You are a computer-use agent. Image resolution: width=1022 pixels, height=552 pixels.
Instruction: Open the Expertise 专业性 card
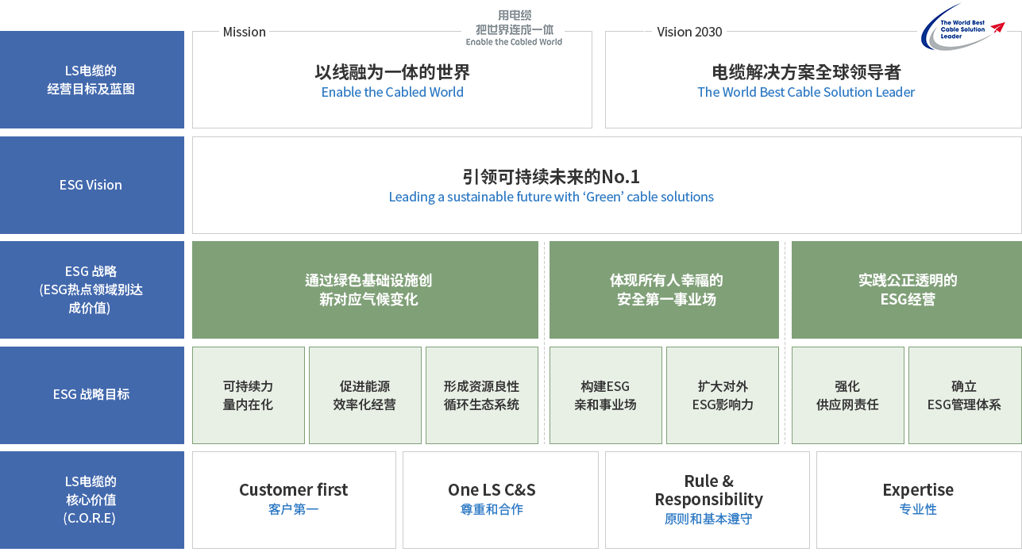click(x=918, y=499)
